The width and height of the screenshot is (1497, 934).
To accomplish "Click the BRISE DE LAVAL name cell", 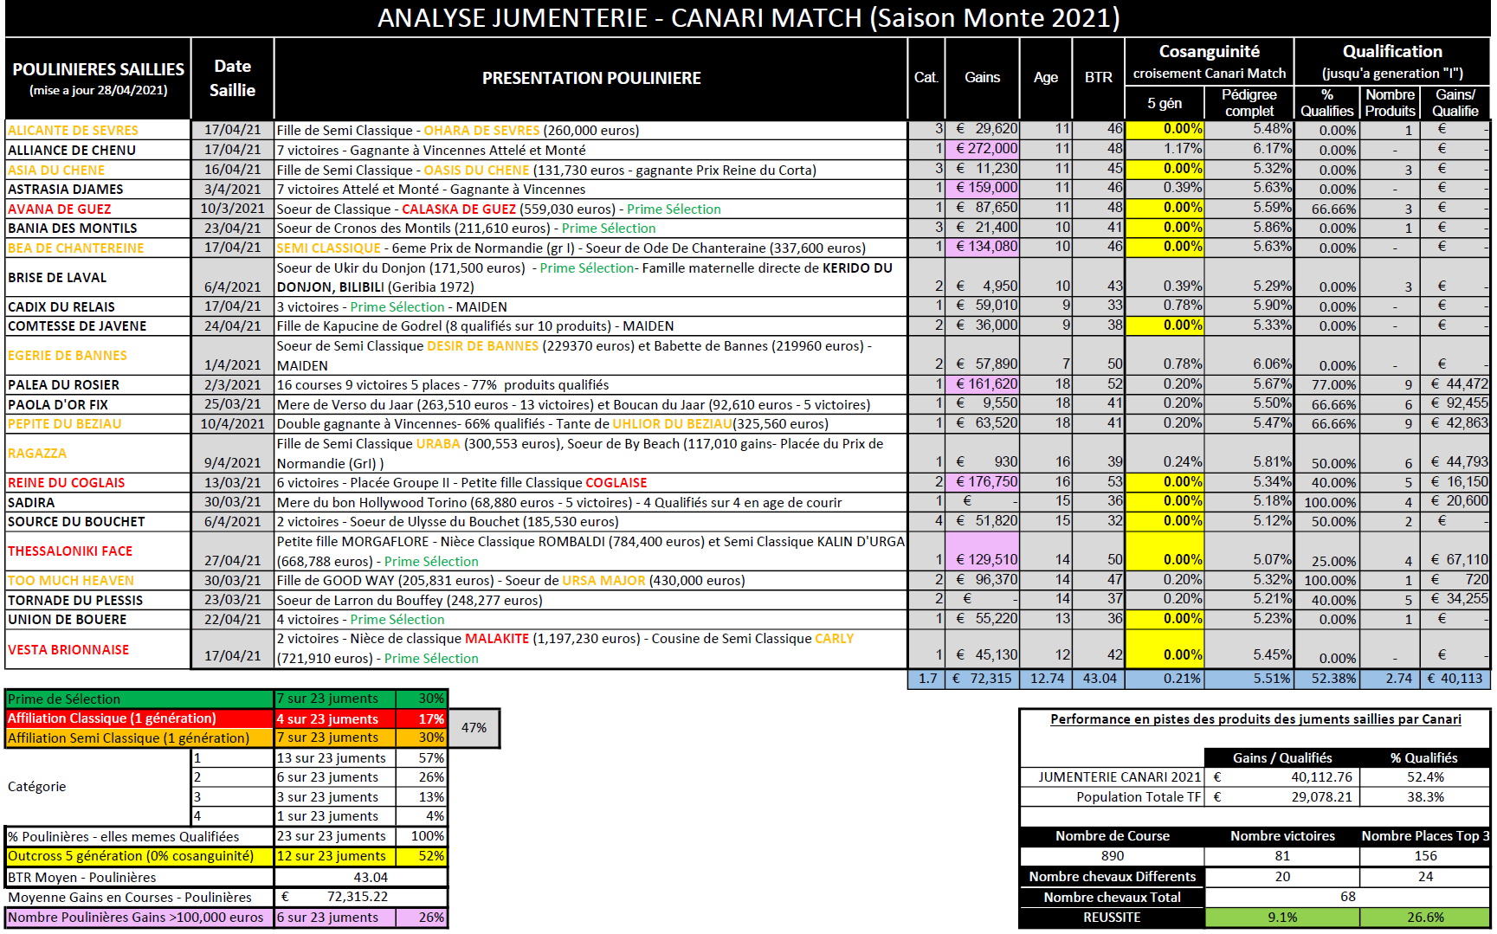I will click(x=98, y=277).
